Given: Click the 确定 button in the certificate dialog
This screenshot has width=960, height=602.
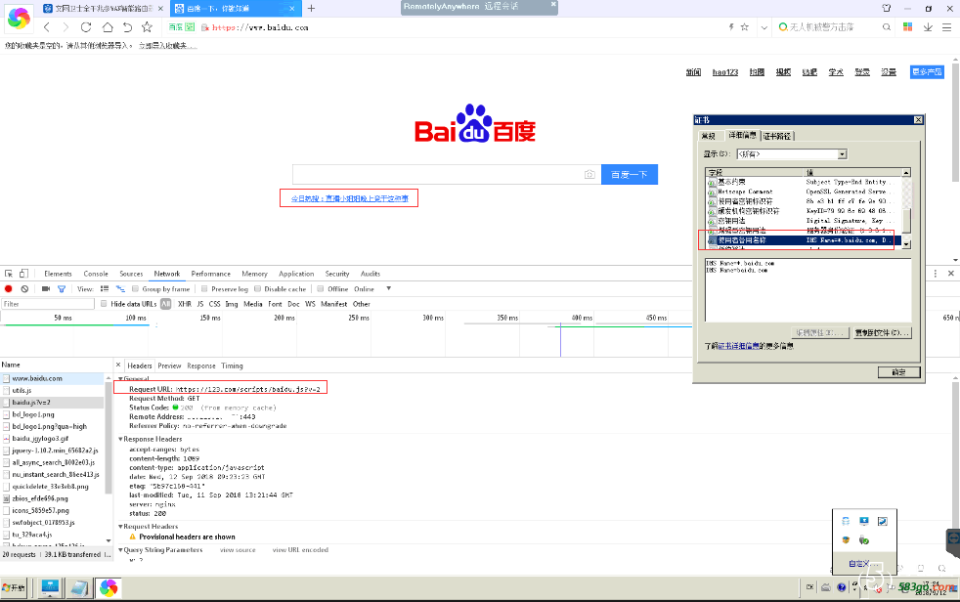Looking at the screenshot, I should point(898,372).
